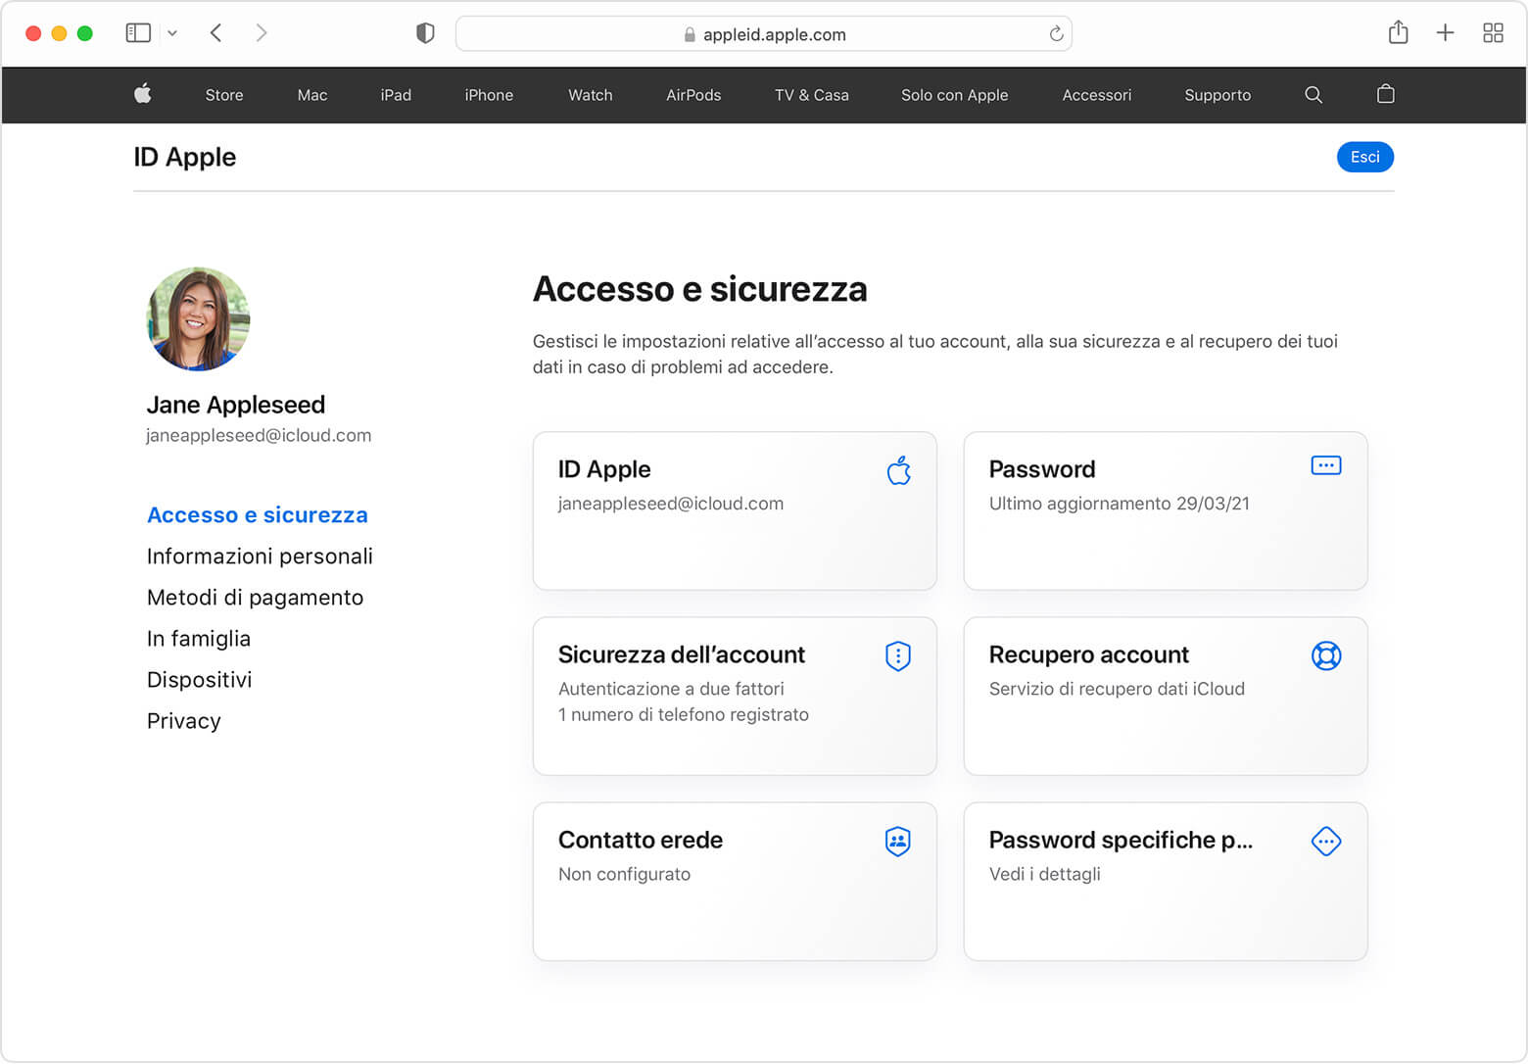Screen dimensions: 1528x1064
Task: Open the Watch menu
Action: click(x=591, y=95)
